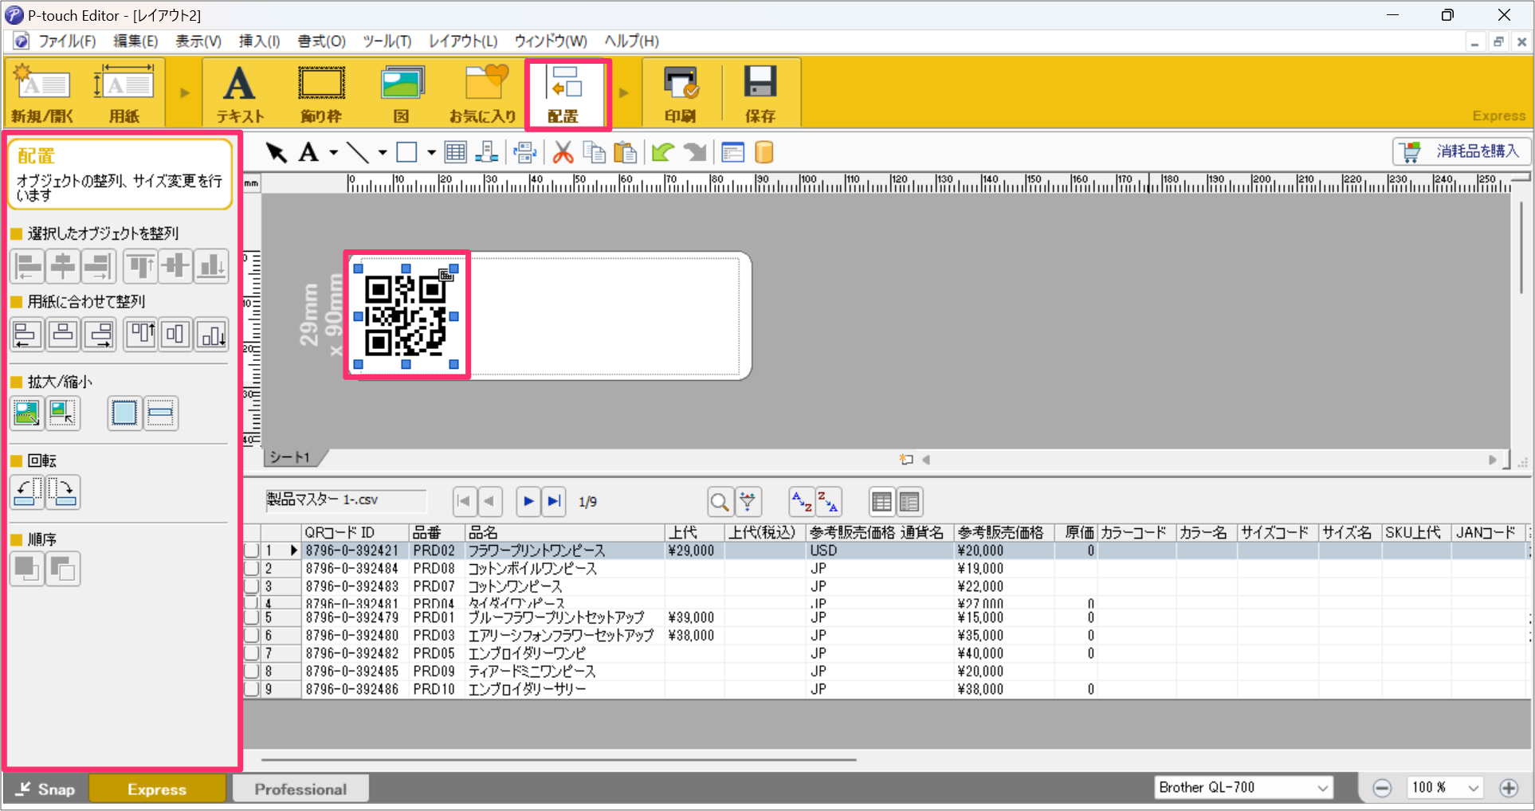Click the 消耗品を購入 button
The width and height of the screenshot is (1535, 811).
(1462, 151)
